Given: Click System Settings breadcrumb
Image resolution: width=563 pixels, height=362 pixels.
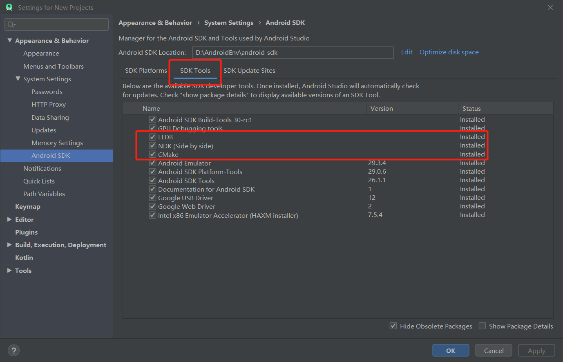Looking at the screenshot, I should (x=229, y=23).
